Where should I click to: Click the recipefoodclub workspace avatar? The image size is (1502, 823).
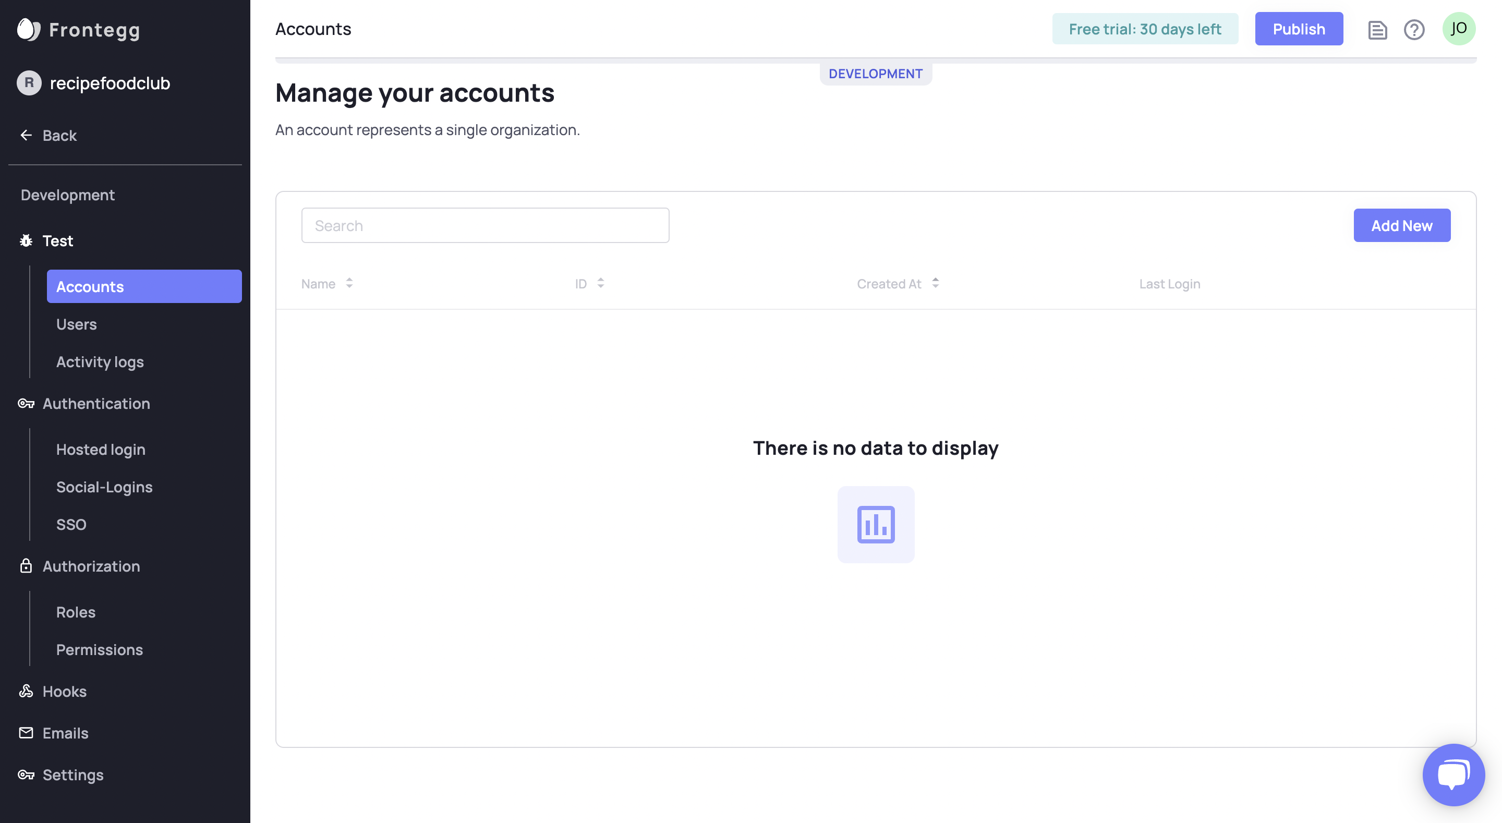point(29,83)
